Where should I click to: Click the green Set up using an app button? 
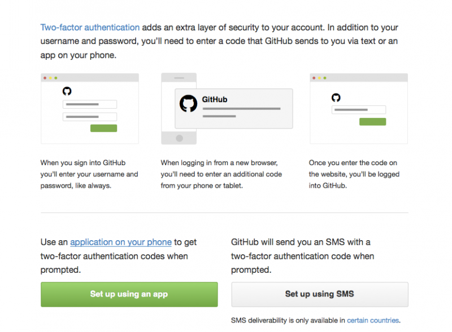(x=129, y=294)
